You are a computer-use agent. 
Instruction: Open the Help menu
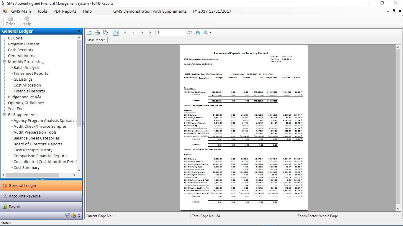(87, 11)
